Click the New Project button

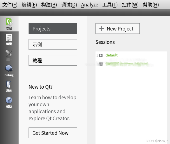coord(118,29)
